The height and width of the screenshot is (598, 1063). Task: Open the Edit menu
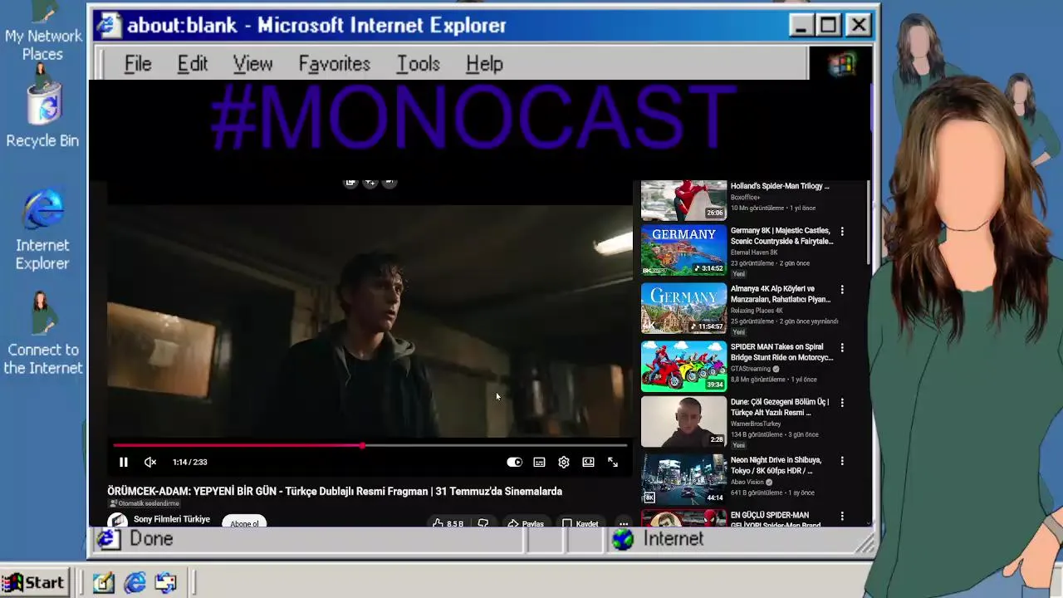(192, 64)
